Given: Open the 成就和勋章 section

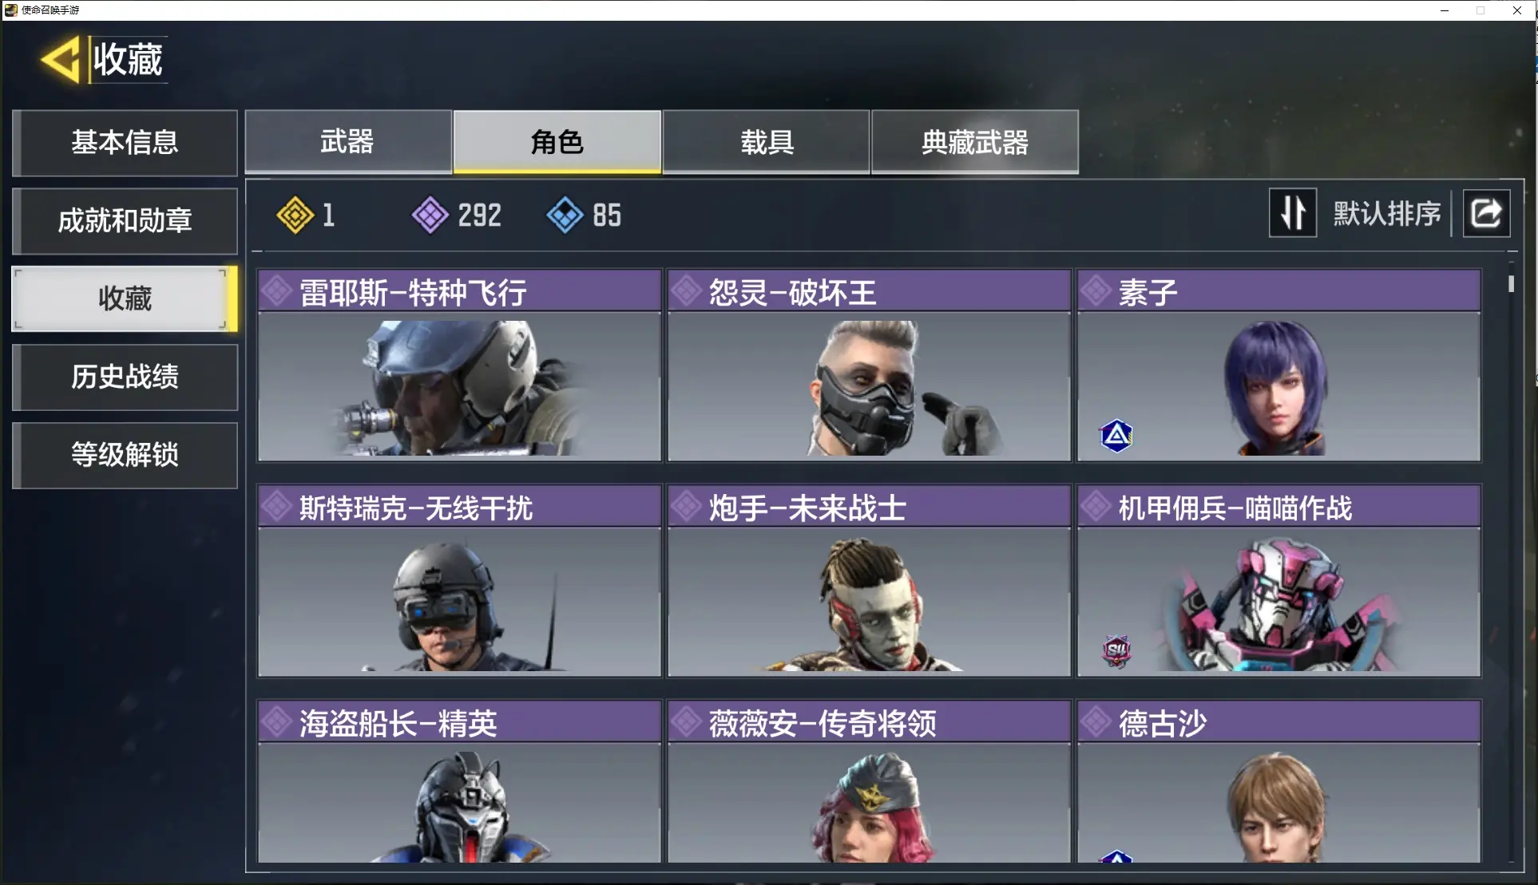Looking at the screenshot, I should click(x=125, y=221).
